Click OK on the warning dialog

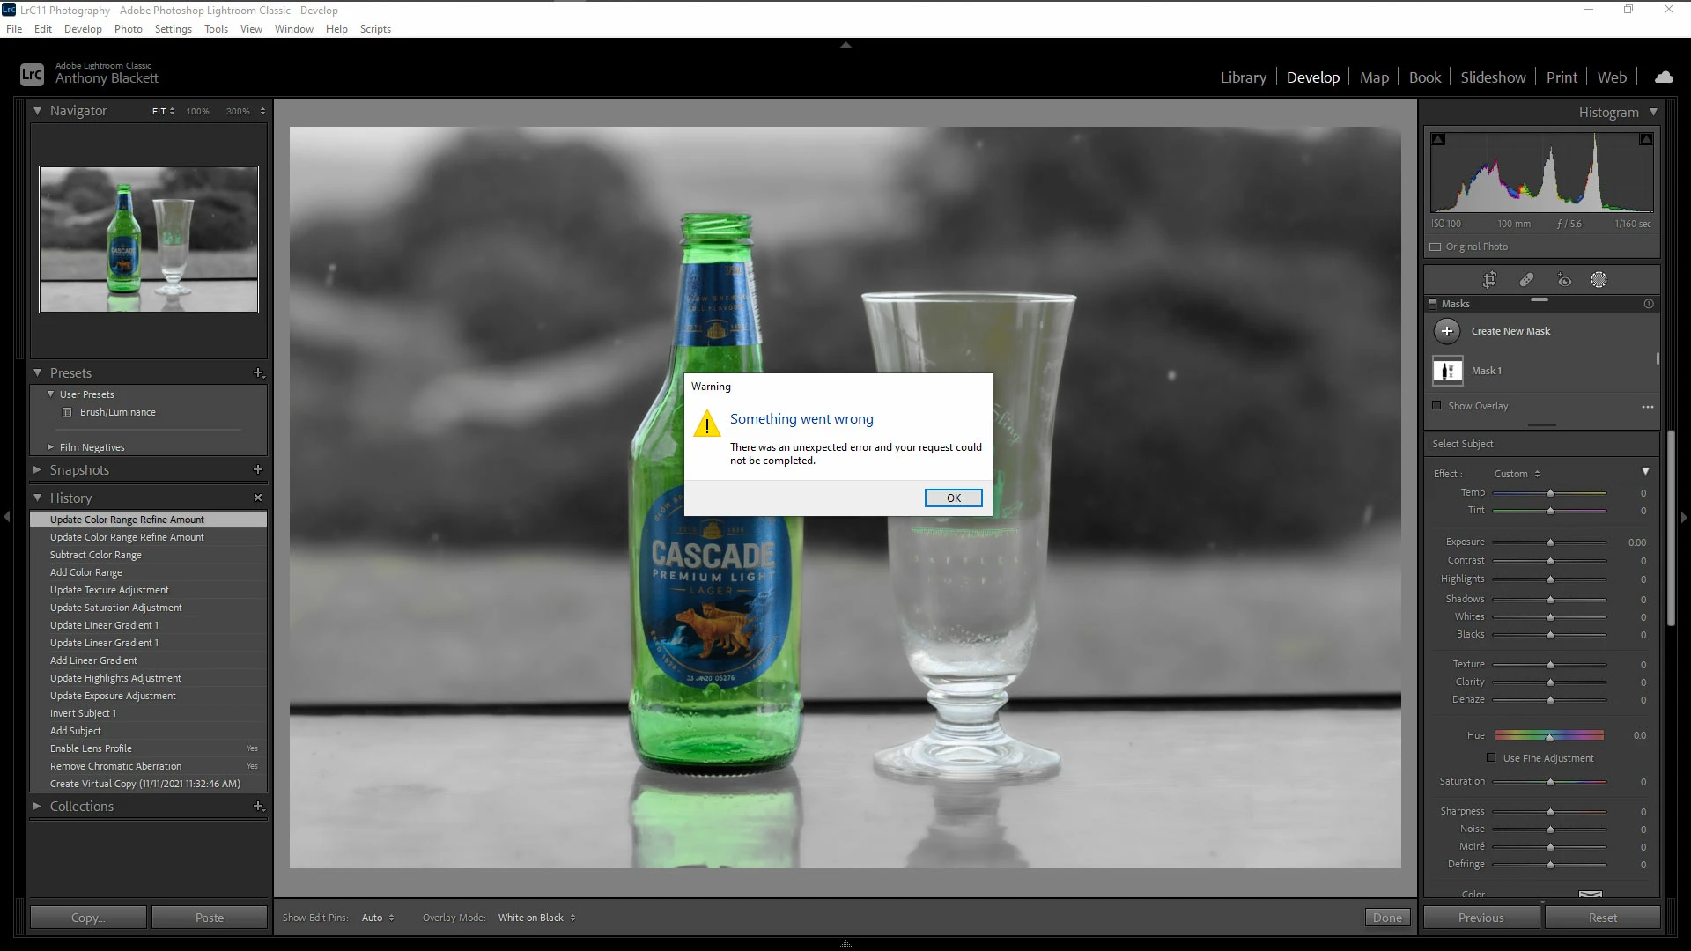(953, 498)
